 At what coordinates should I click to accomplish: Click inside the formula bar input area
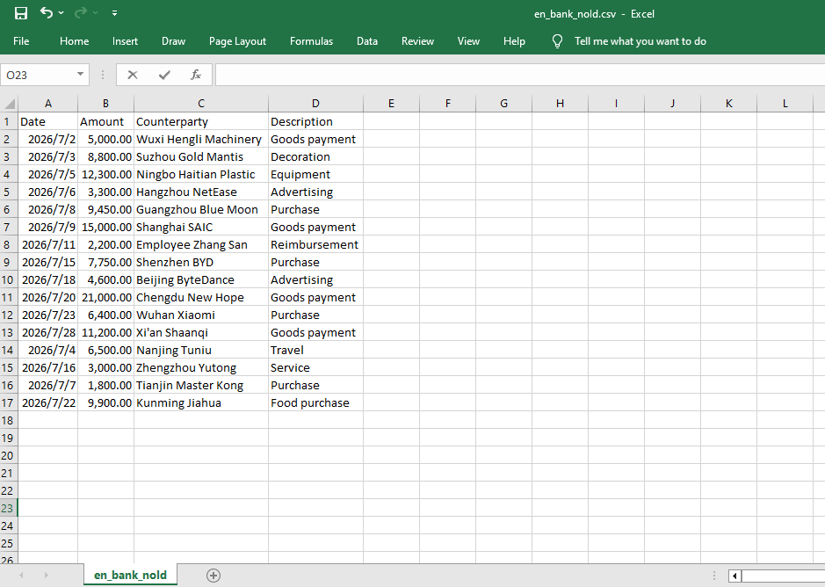click(x=520, y=75)
